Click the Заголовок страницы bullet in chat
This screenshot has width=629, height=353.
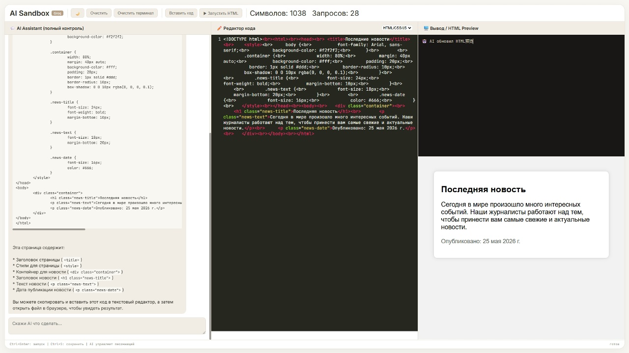47,260
